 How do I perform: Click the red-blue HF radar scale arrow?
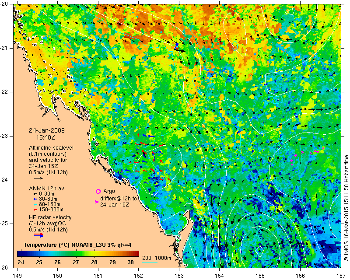point(38,235)
